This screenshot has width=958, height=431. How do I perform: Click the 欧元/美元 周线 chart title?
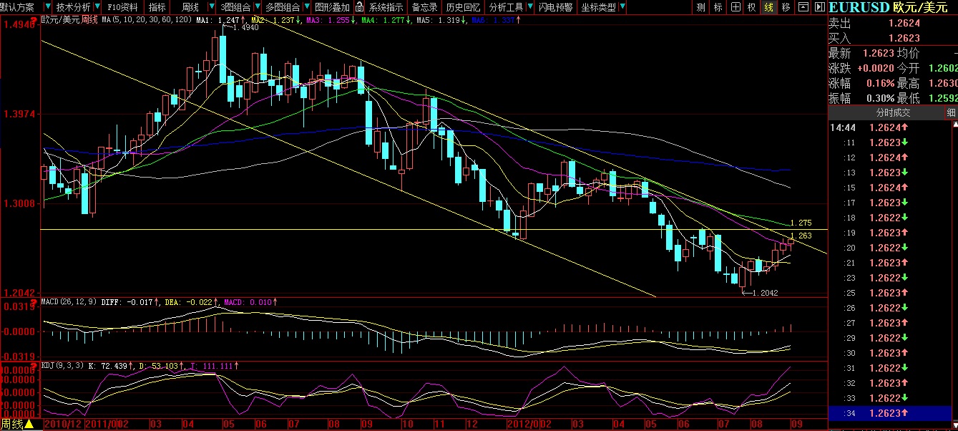tap(70, 20)
